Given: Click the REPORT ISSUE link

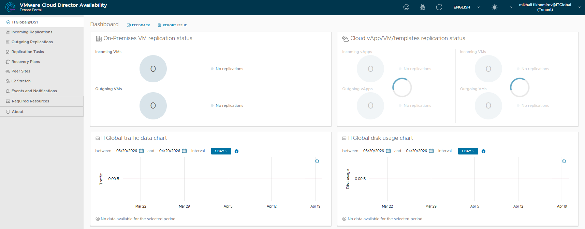Looking at the screenshot, I should (172, 25).
